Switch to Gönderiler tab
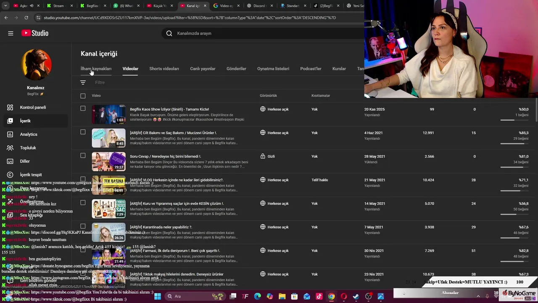Screen dimensions: 538x303 [236, 69]
